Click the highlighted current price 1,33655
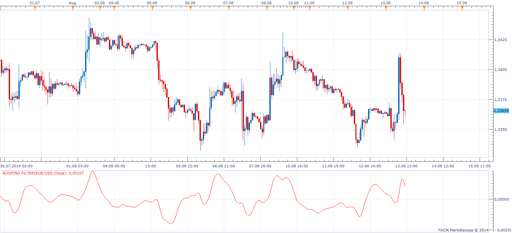 point(501,111)
